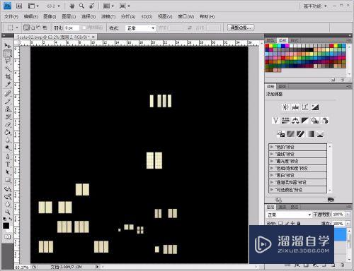
Task: Add a Vibrance adjustment
Action: (x=275, y=121)
